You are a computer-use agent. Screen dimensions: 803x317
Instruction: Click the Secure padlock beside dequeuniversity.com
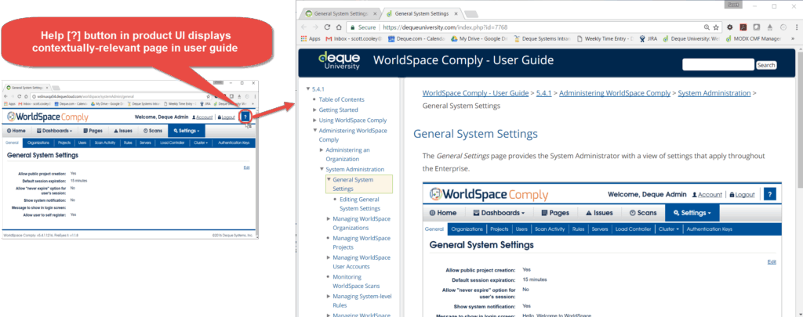(x=352, y=27)
